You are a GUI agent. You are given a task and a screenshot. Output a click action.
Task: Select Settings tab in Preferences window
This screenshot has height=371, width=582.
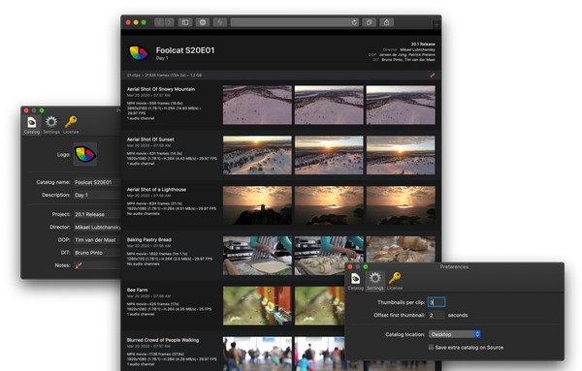[374, 281]
